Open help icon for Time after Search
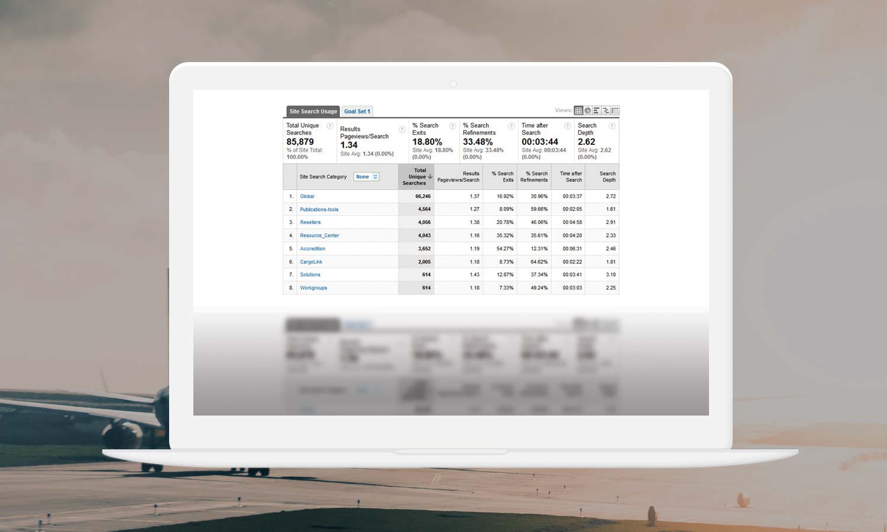Viewport: 887px width, 532px height. tap(567, 126)
